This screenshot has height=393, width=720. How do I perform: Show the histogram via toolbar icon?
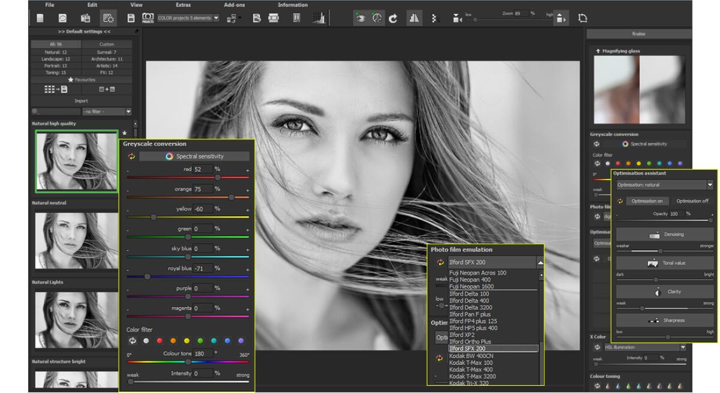[x=318, y=19]
